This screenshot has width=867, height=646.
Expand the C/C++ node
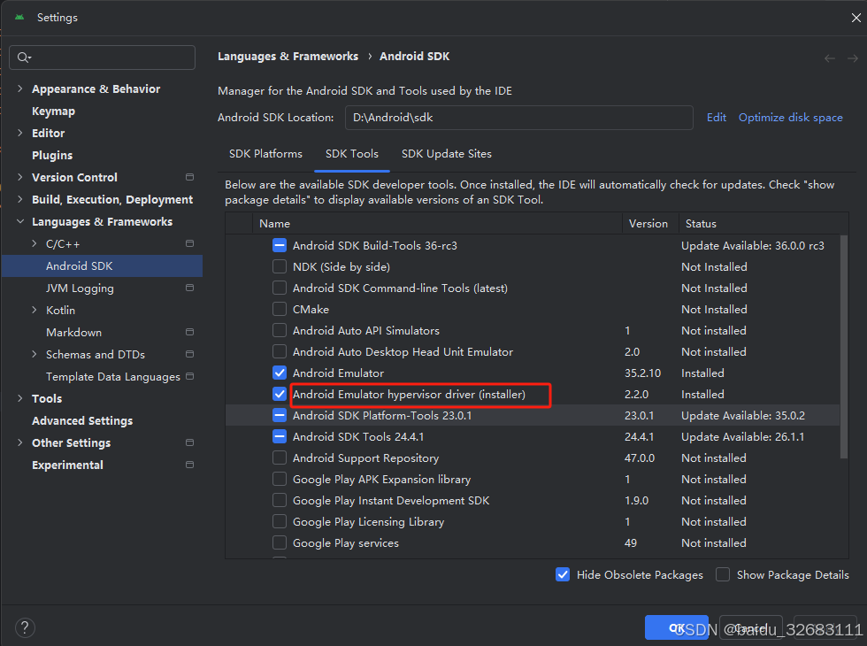click(35, 243)
